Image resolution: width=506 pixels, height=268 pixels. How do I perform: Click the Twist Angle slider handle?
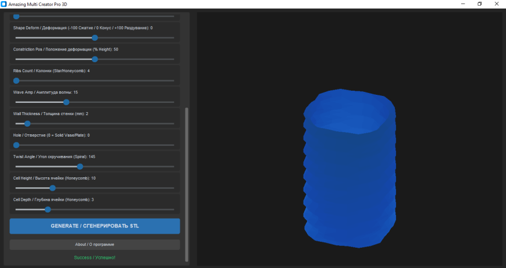point(80,167)
